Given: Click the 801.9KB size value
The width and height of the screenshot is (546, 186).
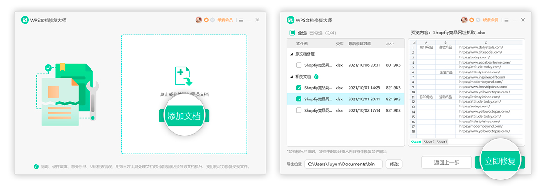Looking at the screenshot, I should (x=393, y=65).
